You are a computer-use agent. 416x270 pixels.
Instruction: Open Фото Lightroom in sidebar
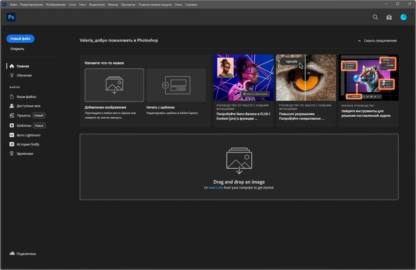pos(28,135)
